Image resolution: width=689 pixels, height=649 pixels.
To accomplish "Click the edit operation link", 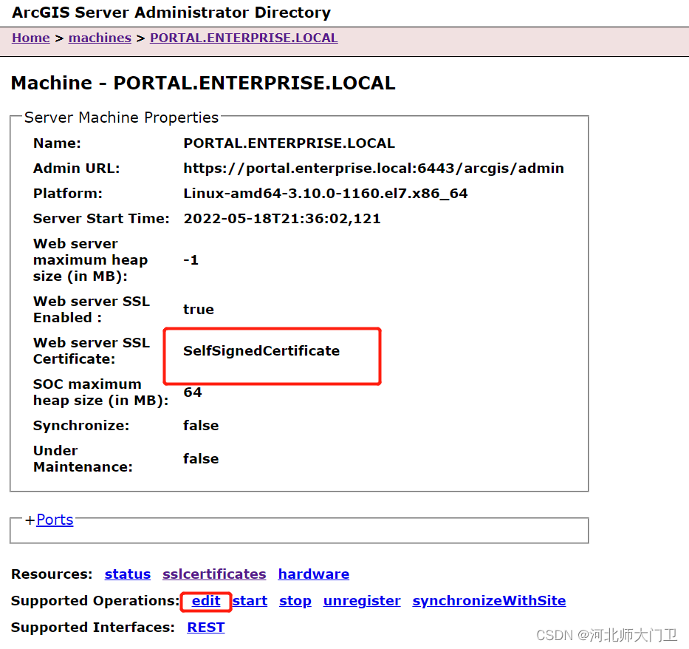I will 206,601.
